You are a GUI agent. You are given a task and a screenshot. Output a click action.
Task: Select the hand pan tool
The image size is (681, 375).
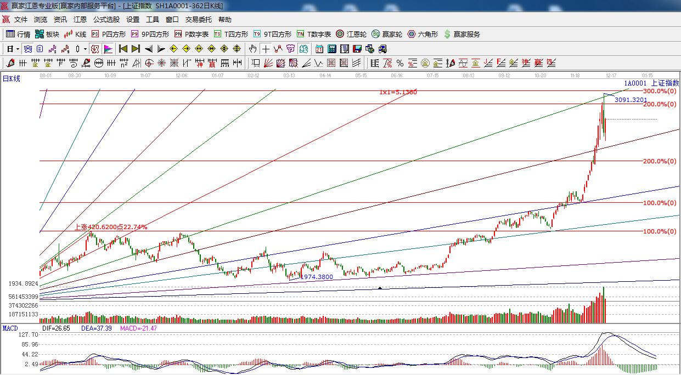pyautogui.click(x=252, y=49)
